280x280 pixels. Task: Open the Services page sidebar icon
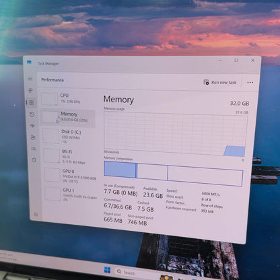(x=34, y=160)
